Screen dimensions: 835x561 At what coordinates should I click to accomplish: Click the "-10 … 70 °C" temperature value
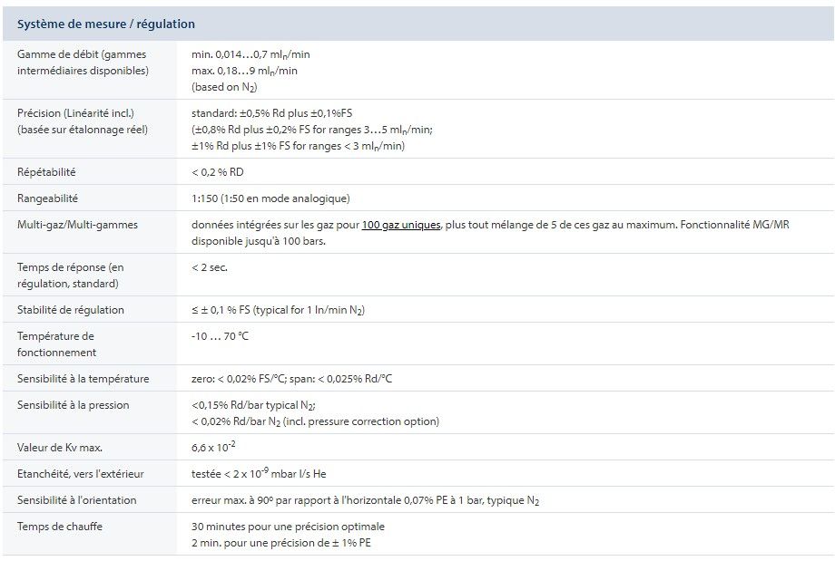point(220,336)
